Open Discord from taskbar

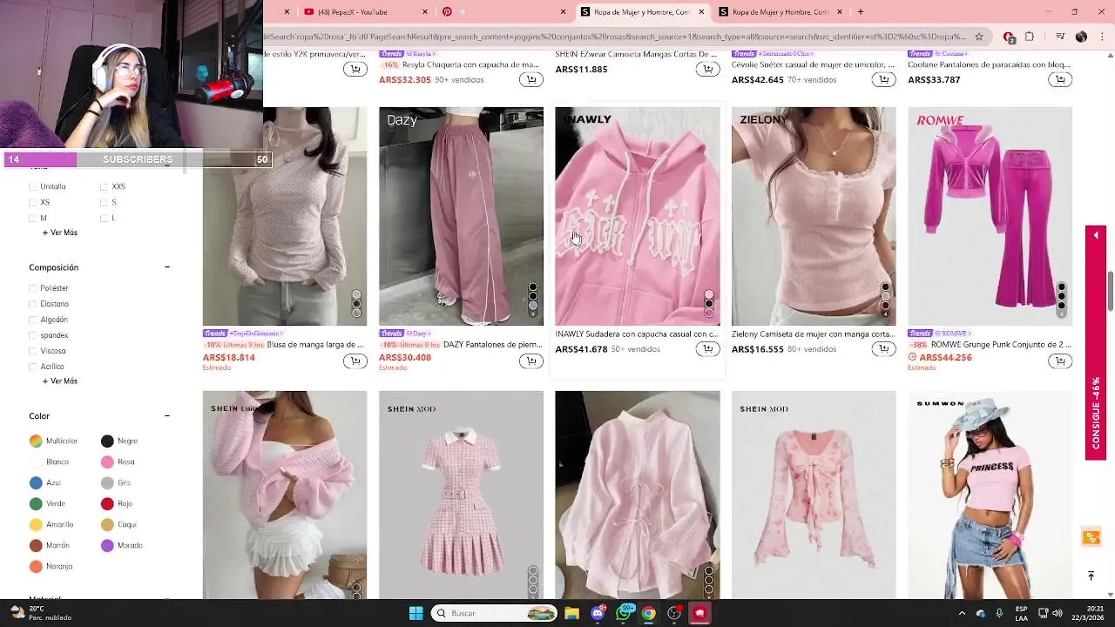click(598, 613)
